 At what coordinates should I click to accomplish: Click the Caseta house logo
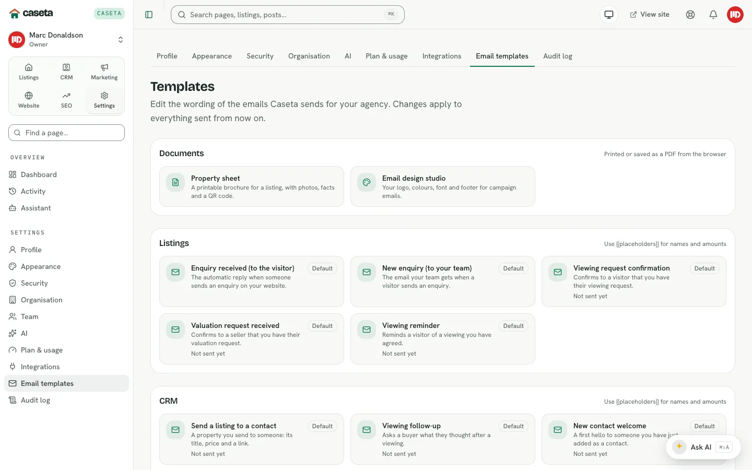tap(31, 13)
